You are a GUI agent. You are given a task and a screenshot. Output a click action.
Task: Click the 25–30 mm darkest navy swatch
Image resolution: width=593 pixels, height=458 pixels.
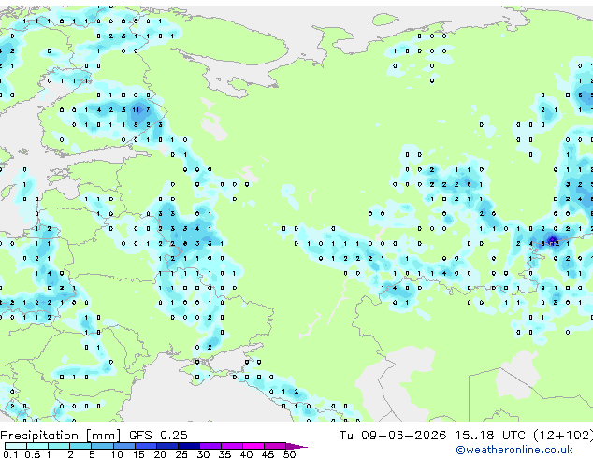point(189,446)
